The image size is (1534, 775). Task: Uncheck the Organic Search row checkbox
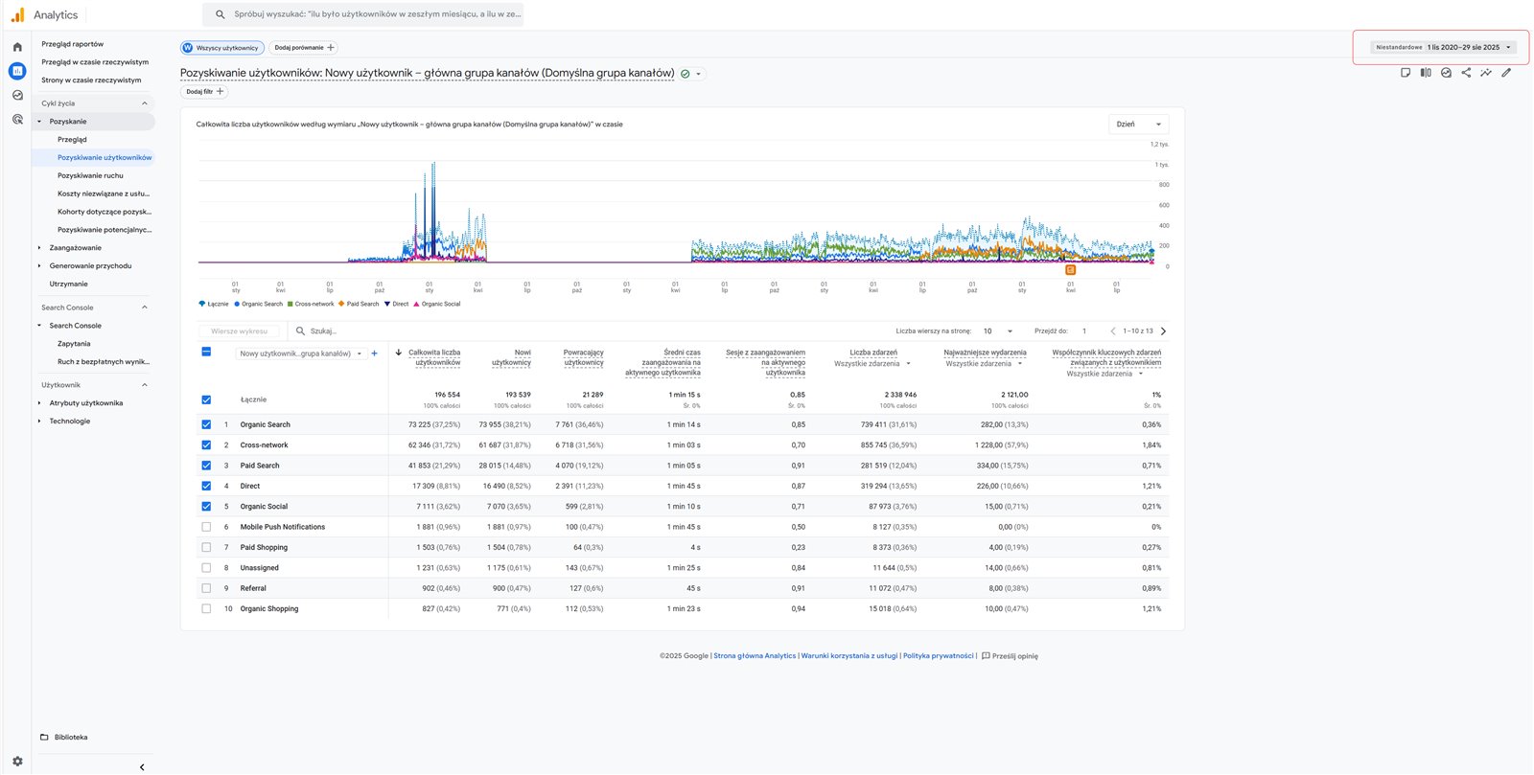pyautogui.click(x=206, y=424)
